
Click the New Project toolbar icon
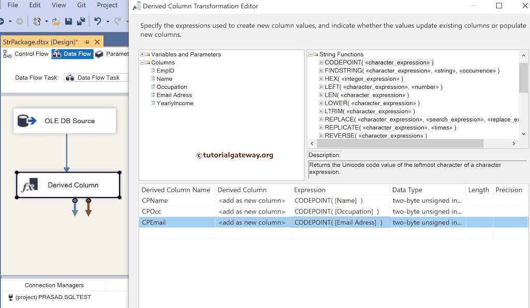[37, 22]
